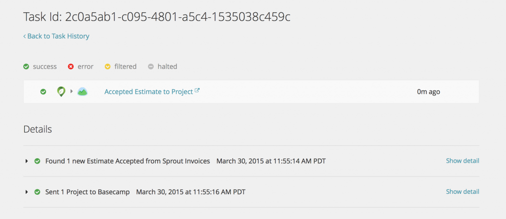Click green status check in the Zap row

[x=43, y=91]
